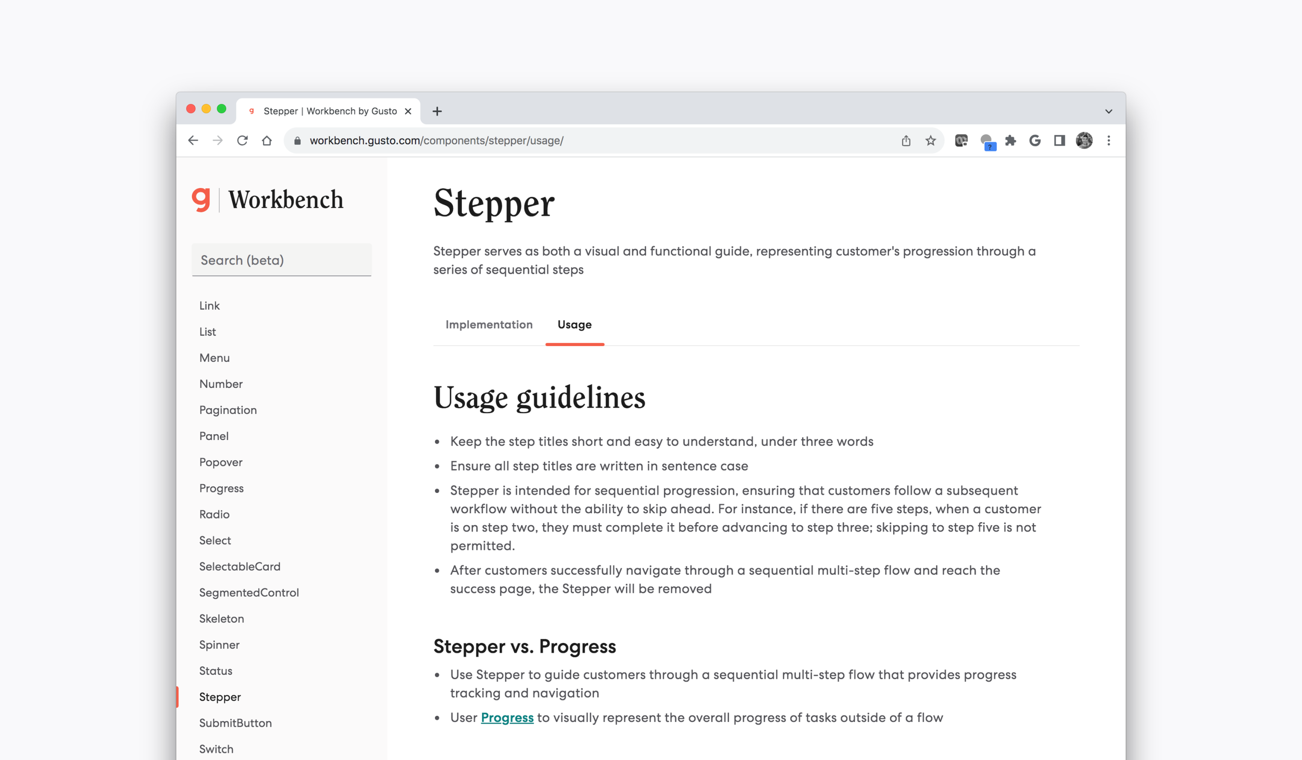
Task: Open a new browser tab
Action: click(x=437, y=111)
